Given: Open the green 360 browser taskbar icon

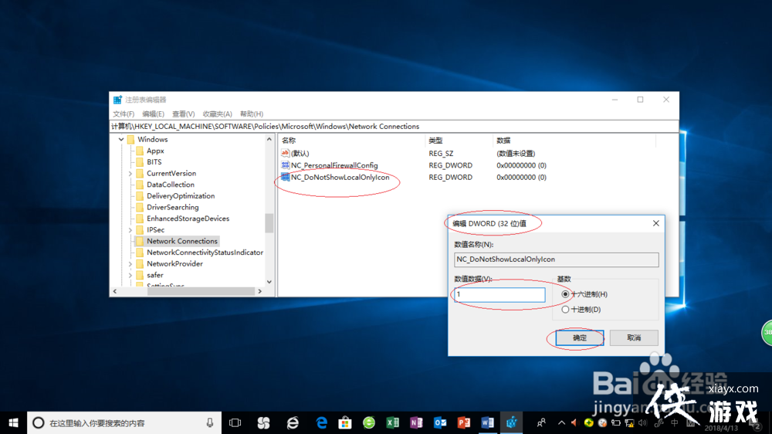Looking at the screenshot, I should tap(369, 422).
